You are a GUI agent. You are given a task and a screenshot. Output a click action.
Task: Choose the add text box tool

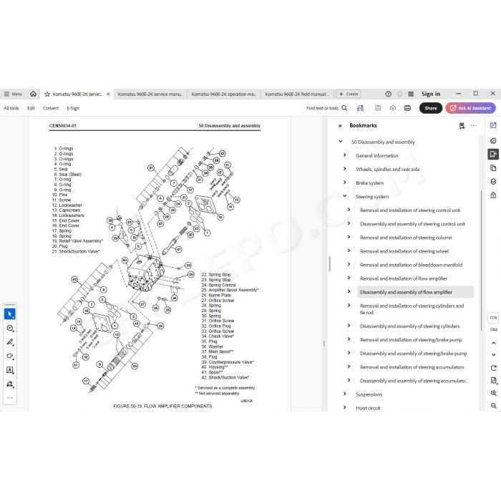click(x=10, y=370)
